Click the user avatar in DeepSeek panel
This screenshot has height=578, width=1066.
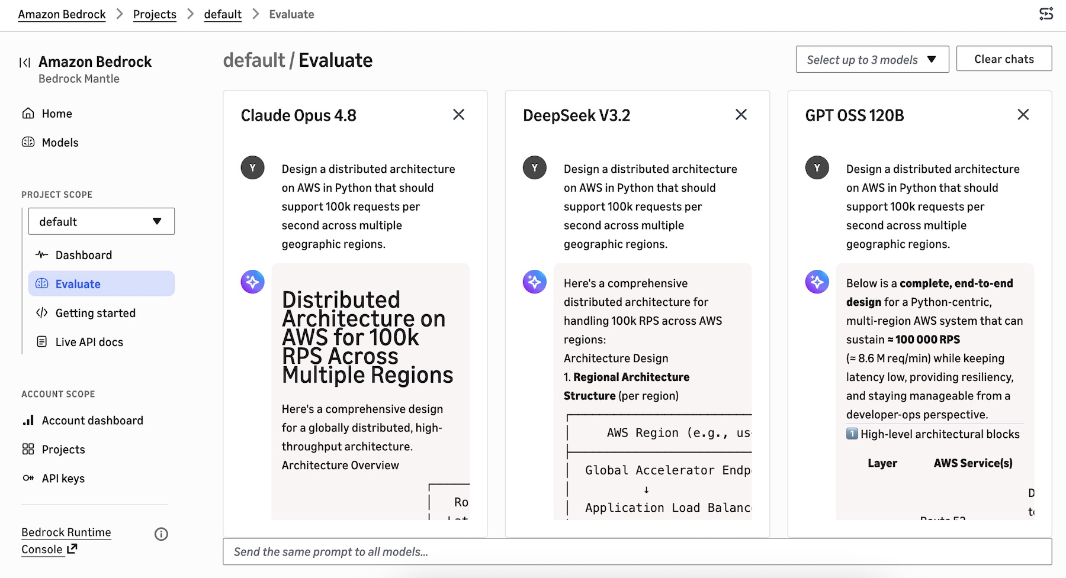534,168
